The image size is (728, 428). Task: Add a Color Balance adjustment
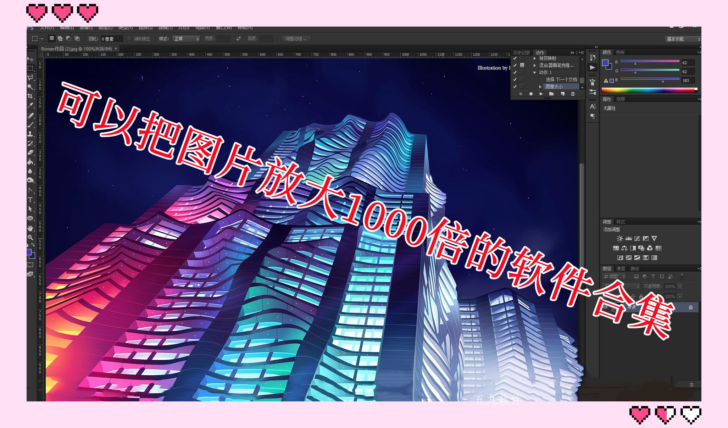tap(624, 248)
